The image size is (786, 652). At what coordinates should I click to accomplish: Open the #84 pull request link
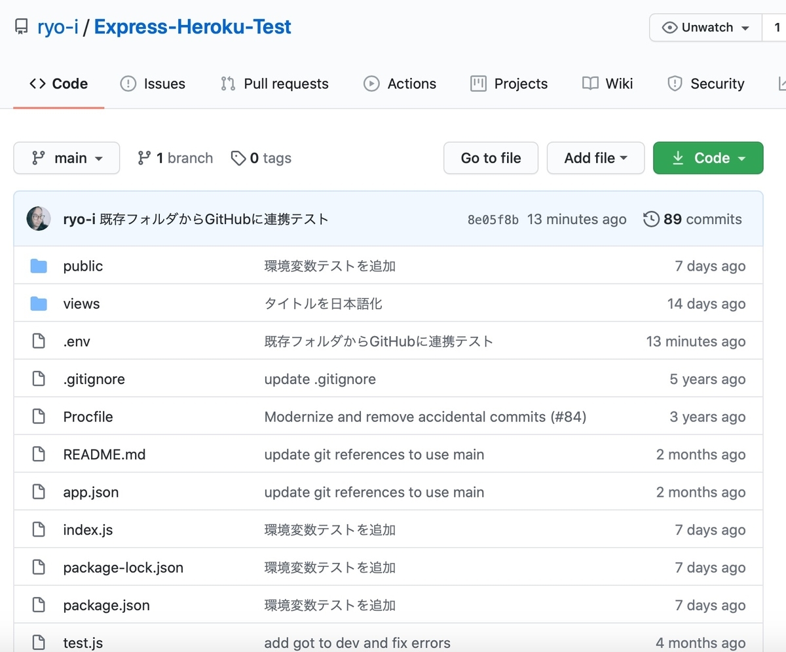(568, 417)
